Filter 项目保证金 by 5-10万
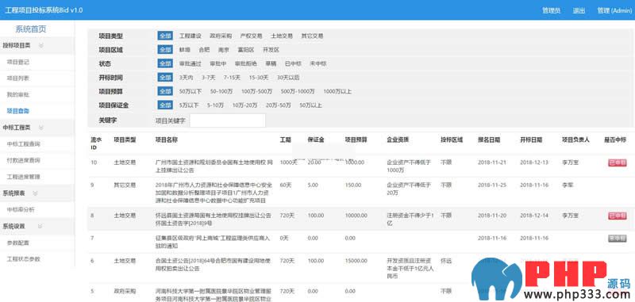 pos(215,105)
